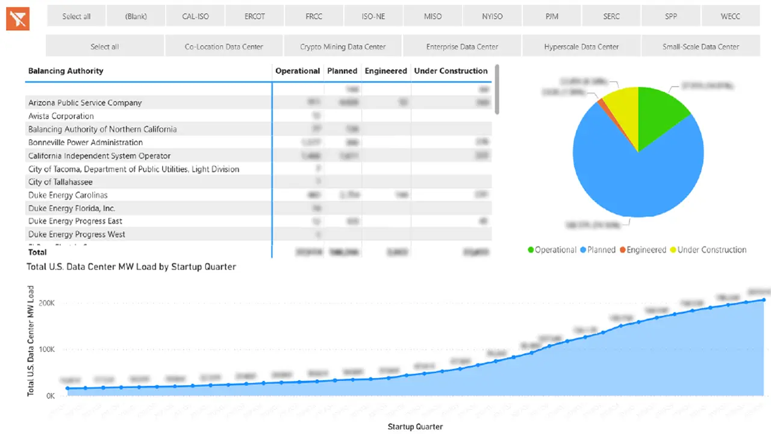Enable the PJM region slicer
The height and width of the screenshot is (434, 771).
[x=552, y=16]
